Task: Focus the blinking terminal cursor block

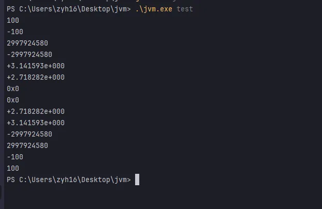Action: tap(137, 180)
